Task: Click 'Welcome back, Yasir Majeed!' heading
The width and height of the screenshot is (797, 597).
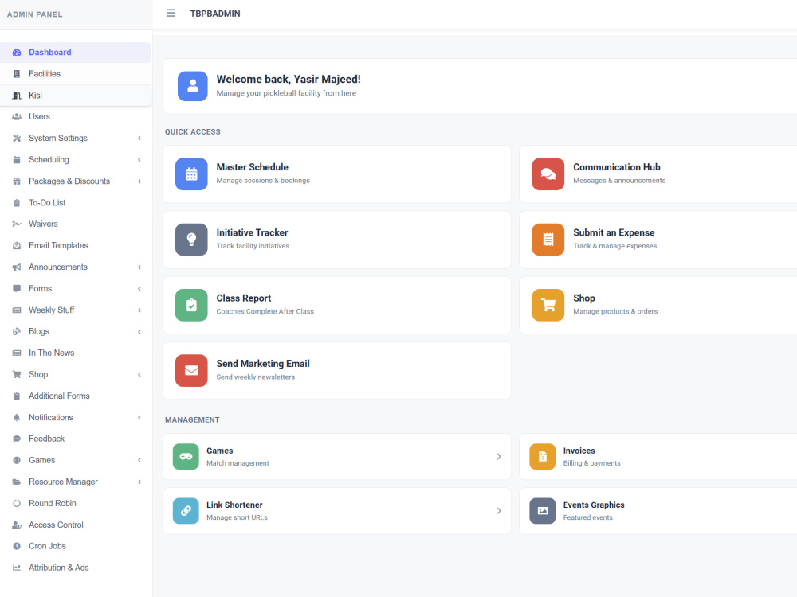Action: (289, 79)
